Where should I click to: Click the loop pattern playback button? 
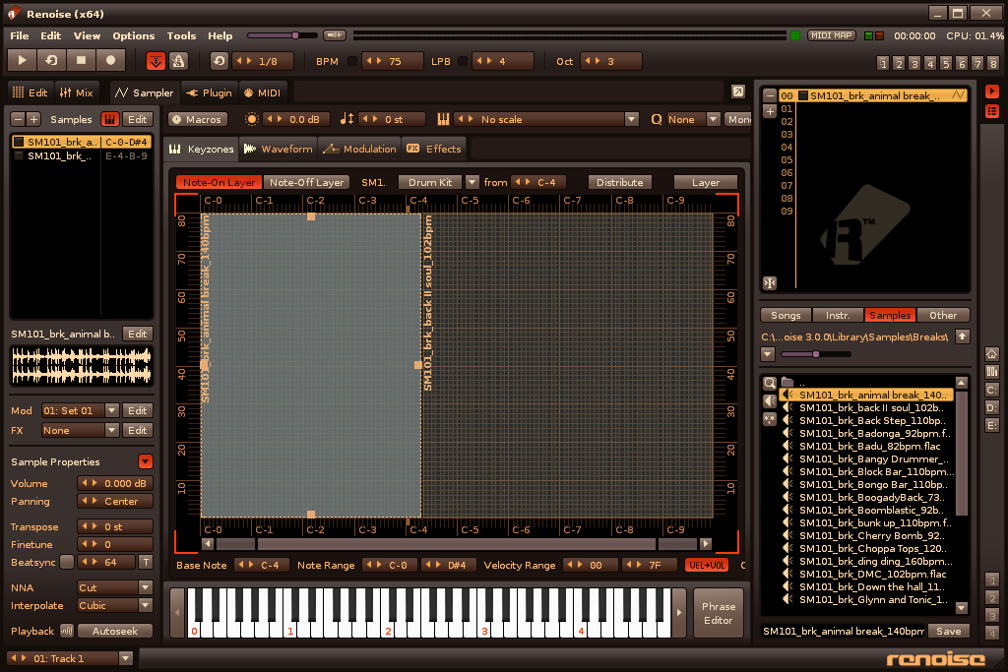tap(51, 60)
